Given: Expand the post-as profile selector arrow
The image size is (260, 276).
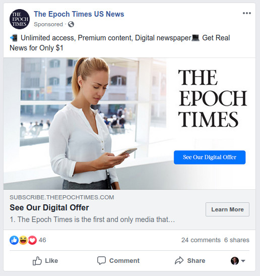Looking at the screenshot, I should [x=243, y=261].
